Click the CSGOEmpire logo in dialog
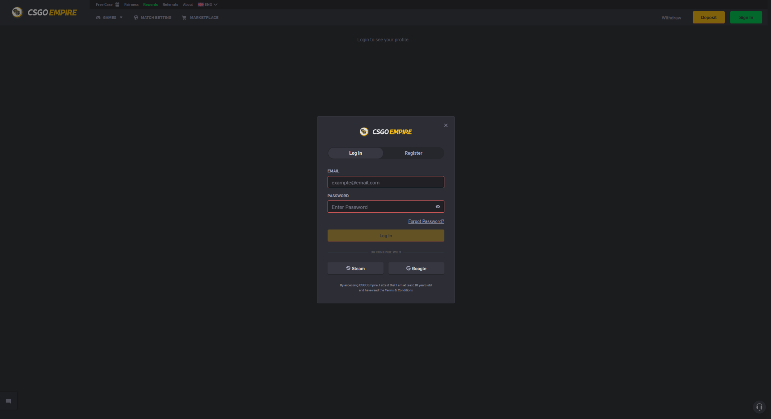This screenshot has width=771, height=419. 385,132
